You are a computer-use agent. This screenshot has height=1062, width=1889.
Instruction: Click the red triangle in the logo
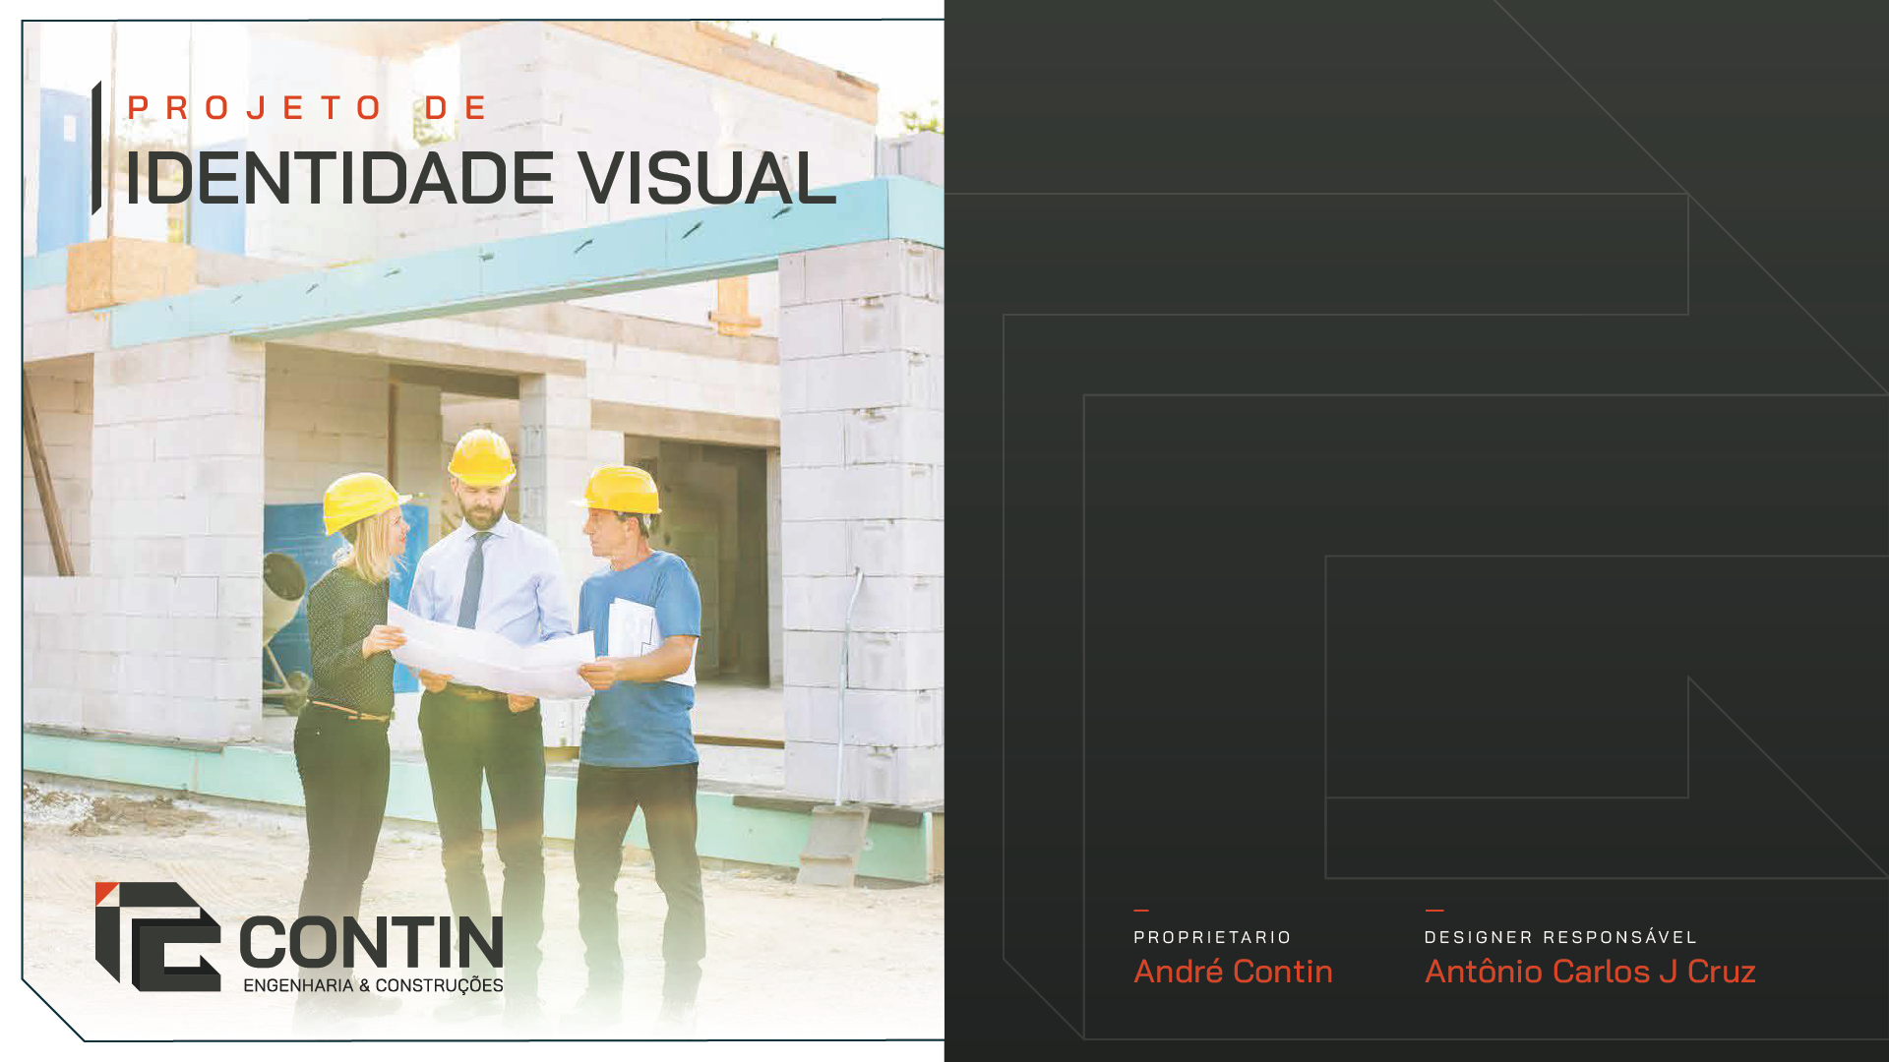pos(105,892)
